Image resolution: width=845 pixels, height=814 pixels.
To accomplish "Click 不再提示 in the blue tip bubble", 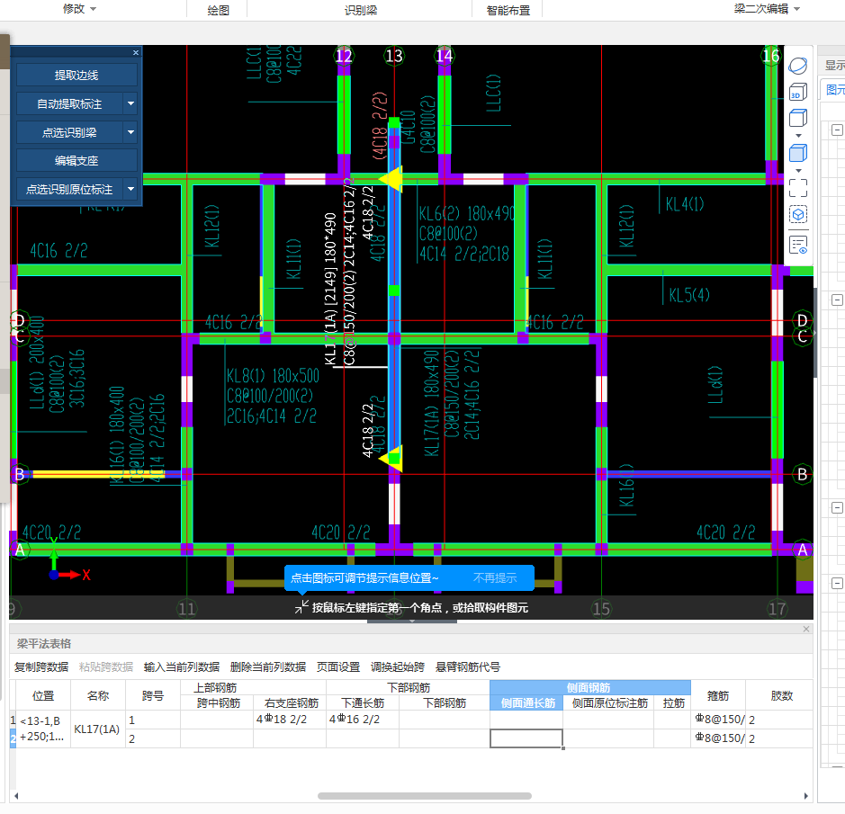I will 495,577.
